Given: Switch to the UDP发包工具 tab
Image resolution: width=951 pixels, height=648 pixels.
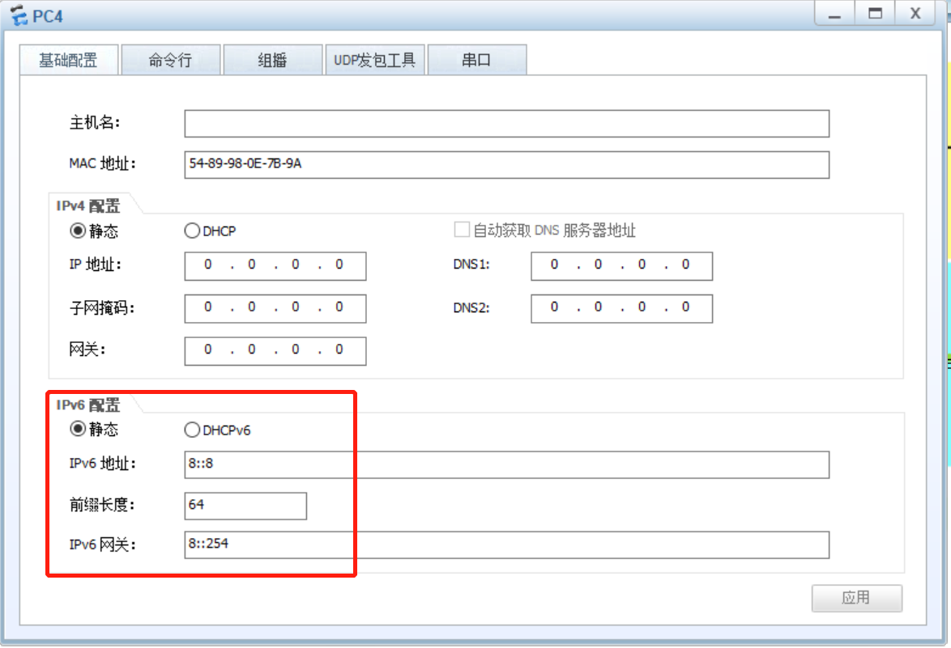Looking at the screenshot, I should click(374, 60).
